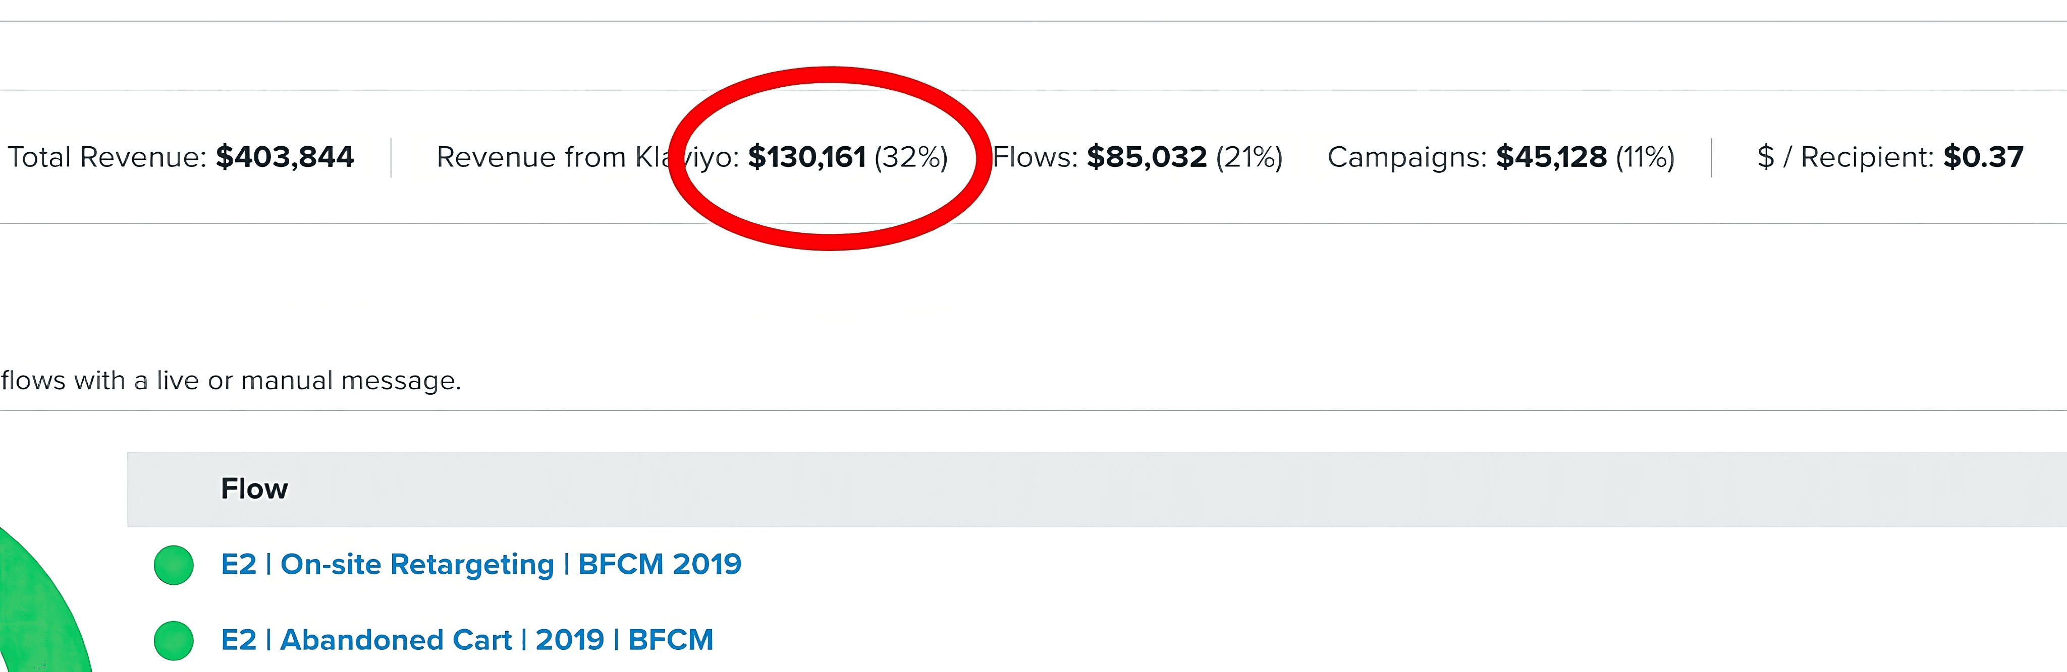Select the $85,032 Flows revenue value
Image resolution: width=2067 pixels, height=672 pixels.
pos(1147,157)
